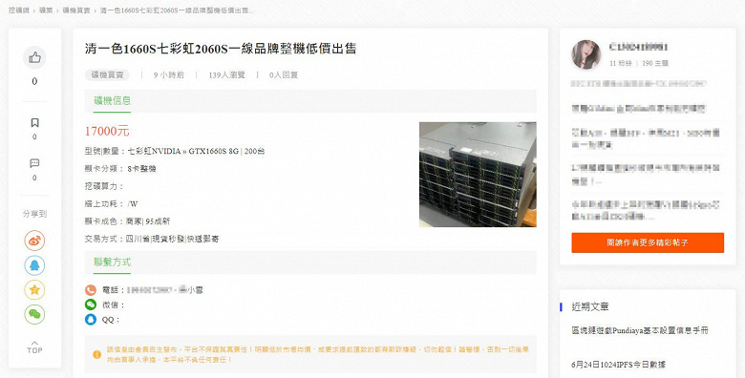Screen dimensions: 745x378
Task: Click the author's avatar picture
Action: click(586, 54)
